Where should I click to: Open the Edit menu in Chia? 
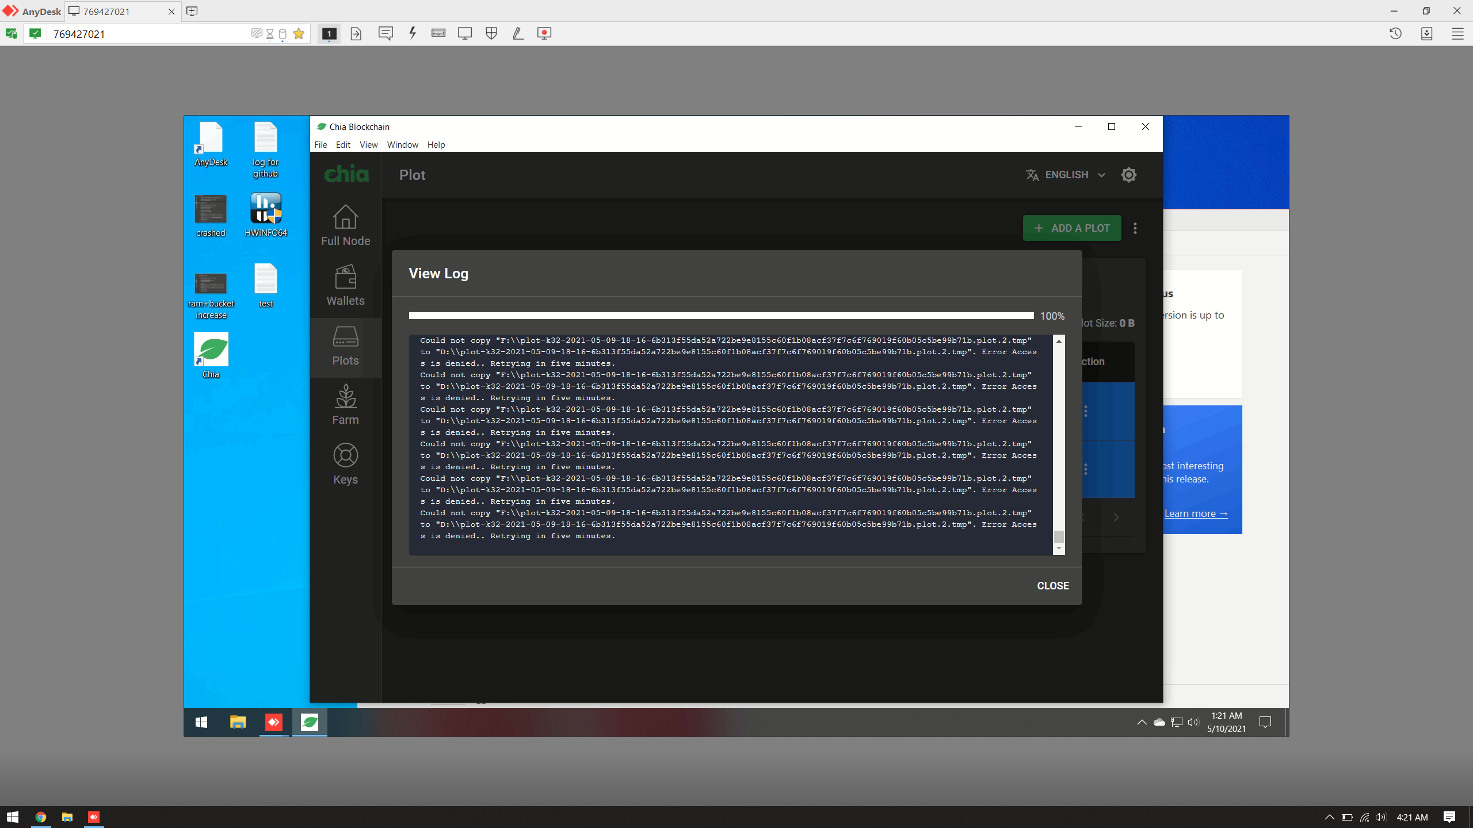tap(343, 144)
